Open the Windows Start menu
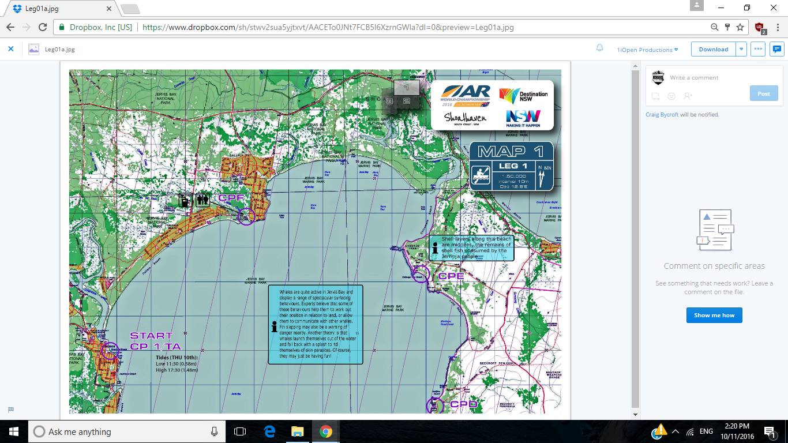The width and height of the screenshot is (788, 443). pyautogui.click(x=13, y=431)
